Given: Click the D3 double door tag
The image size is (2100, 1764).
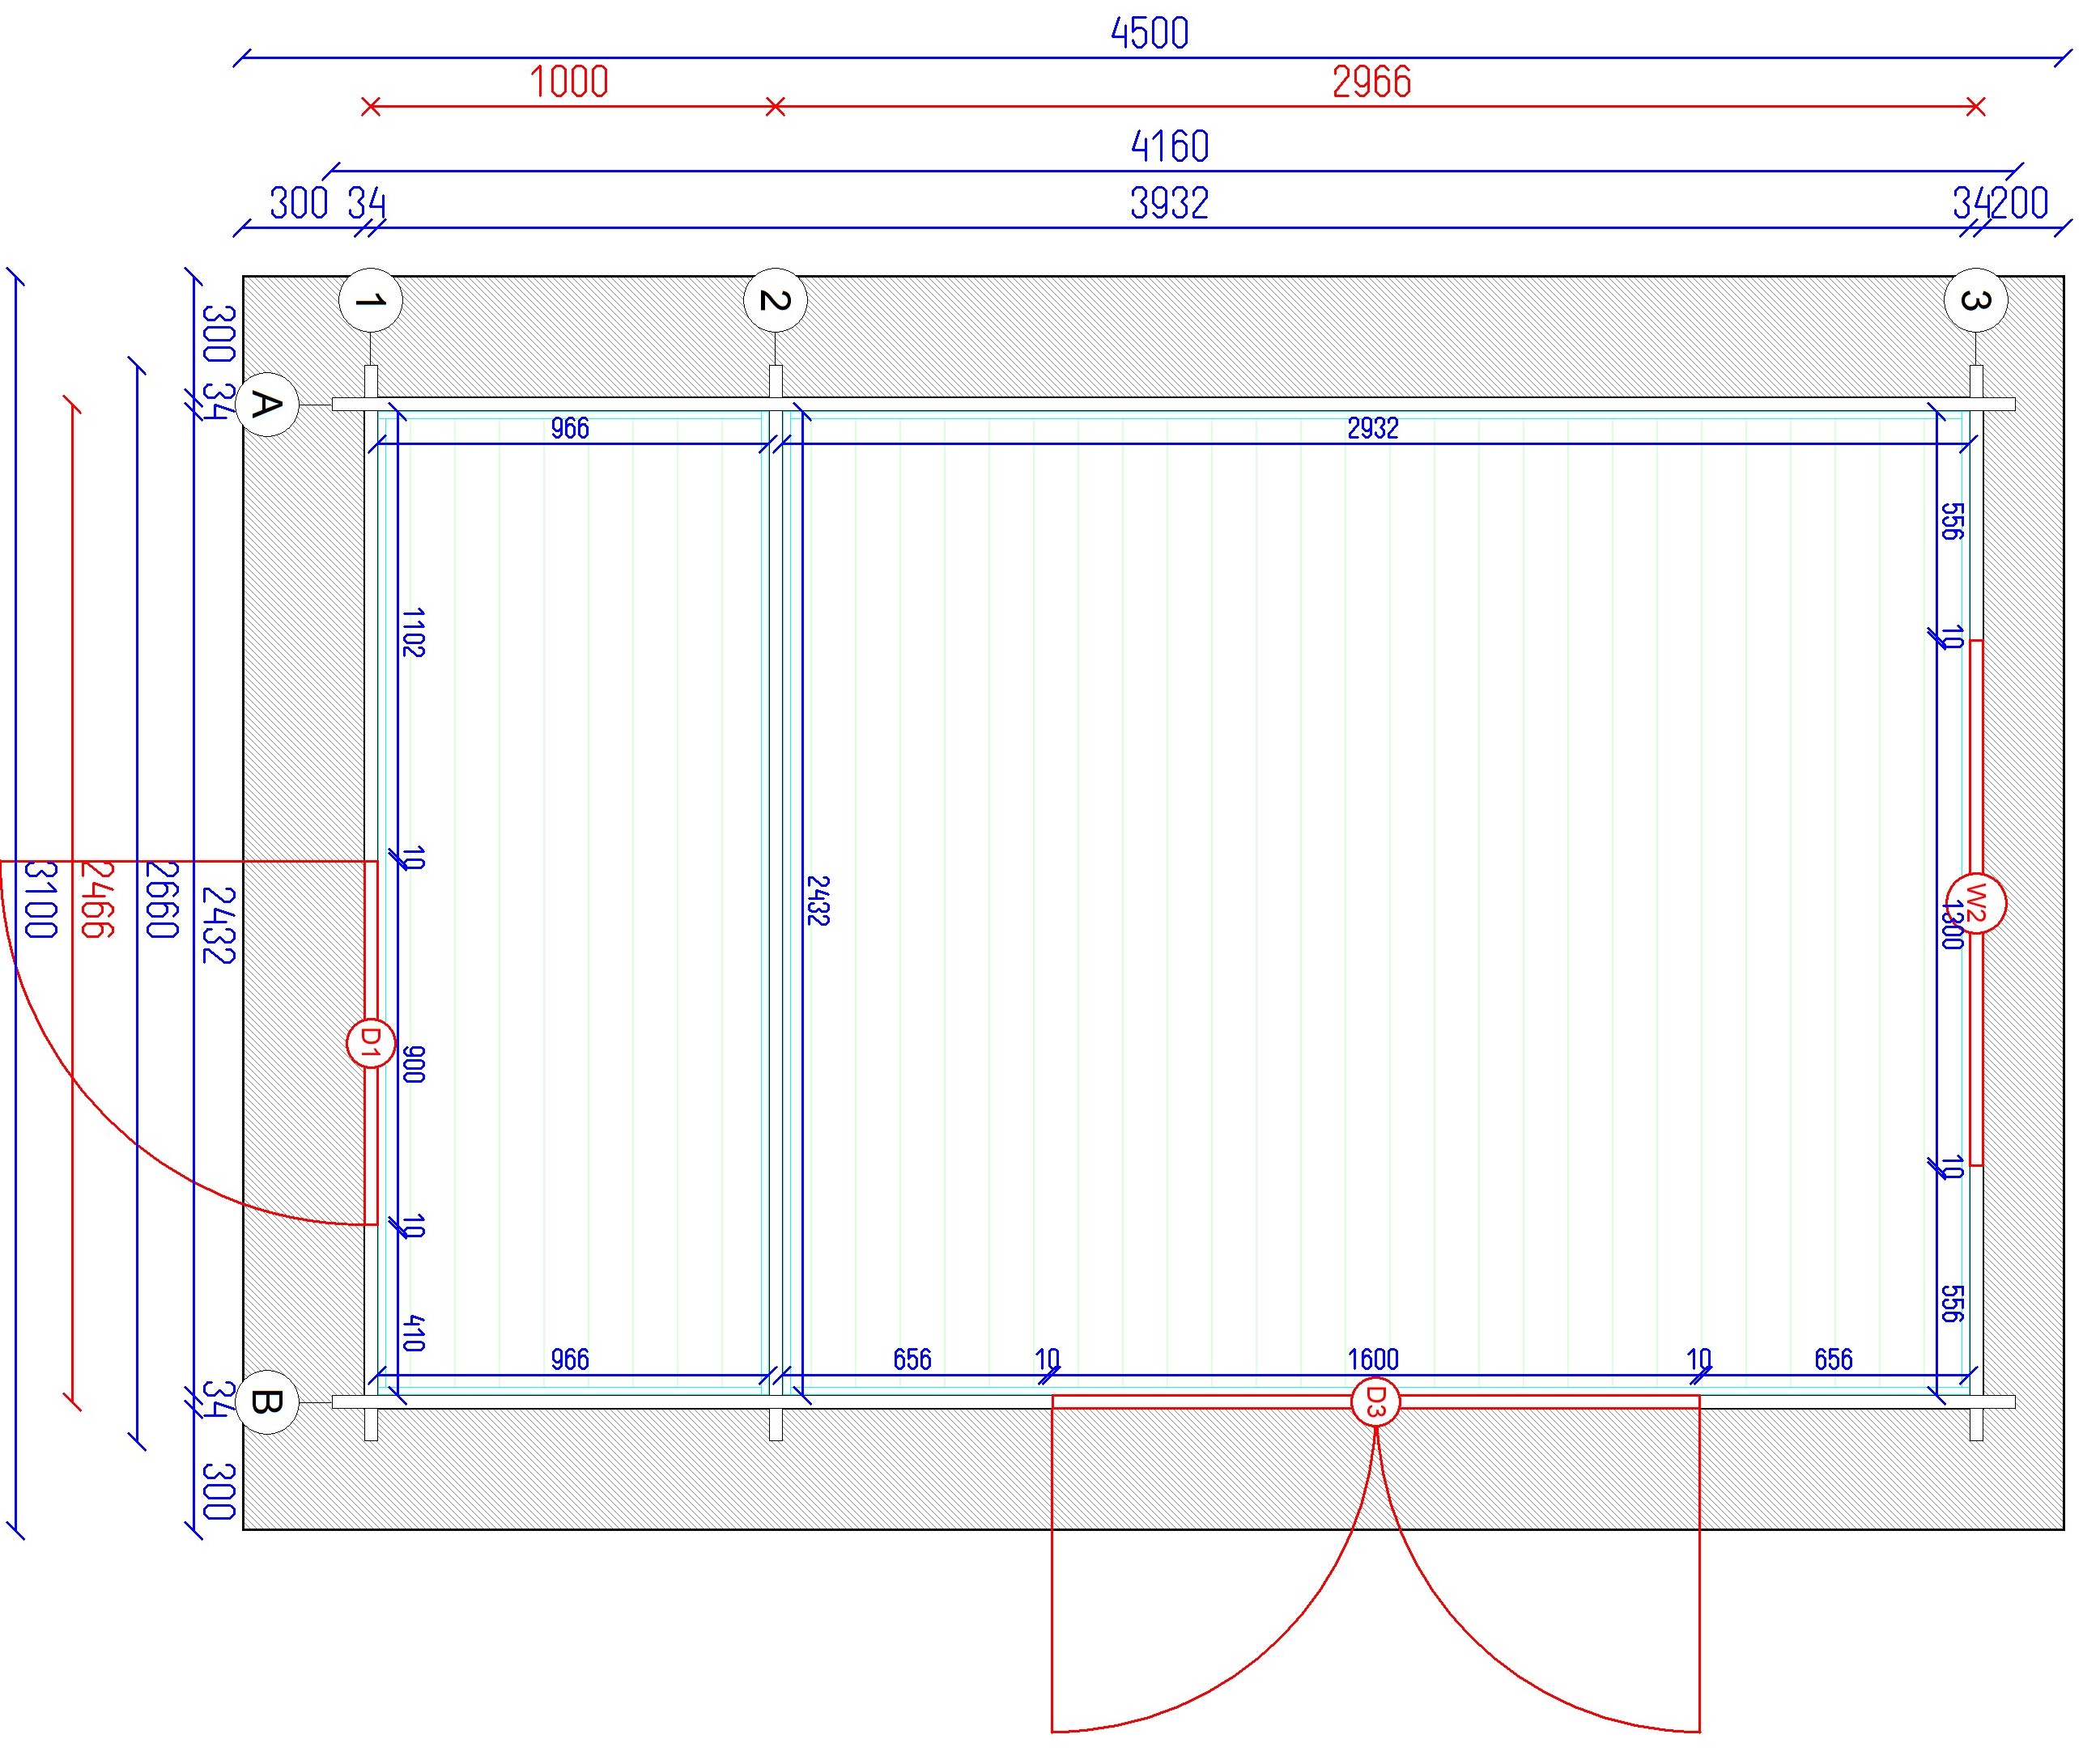Looking at the screenshot, I should [x=1375, y=1401].
